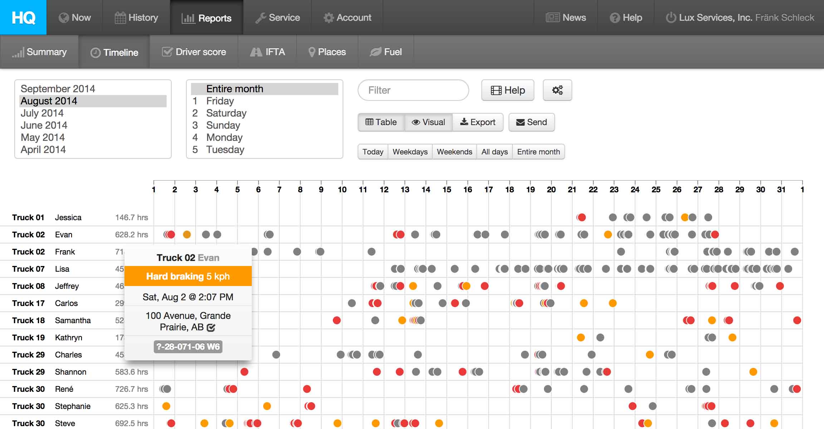Switch to Visual view toggle

pos(428,122)
